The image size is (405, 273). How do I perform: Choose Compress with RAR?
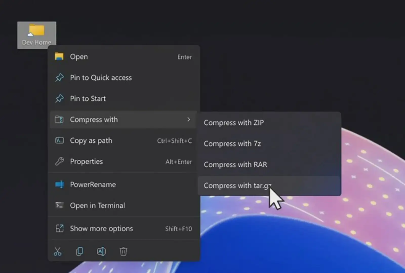(x=235, y=165)
